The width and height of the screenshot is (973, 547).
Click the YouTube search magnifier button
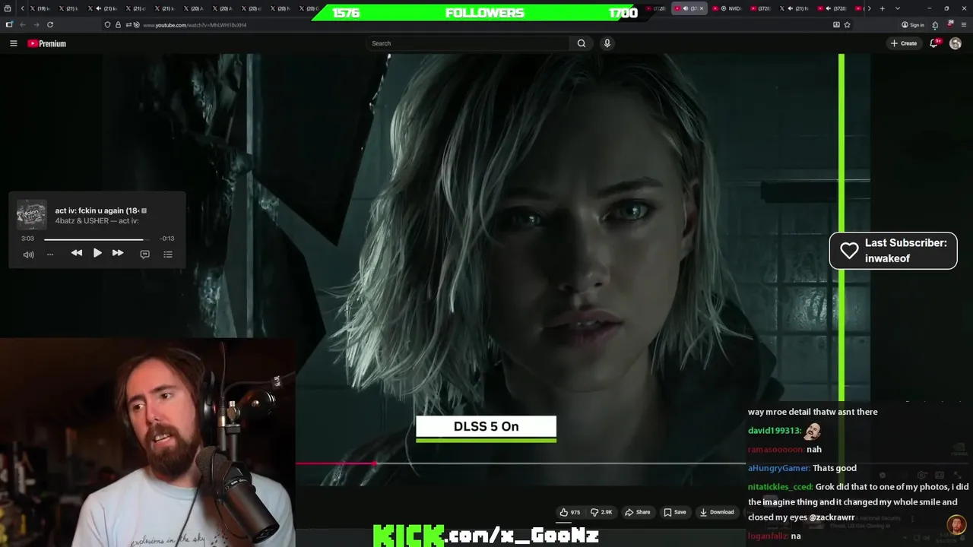point(582,43)
